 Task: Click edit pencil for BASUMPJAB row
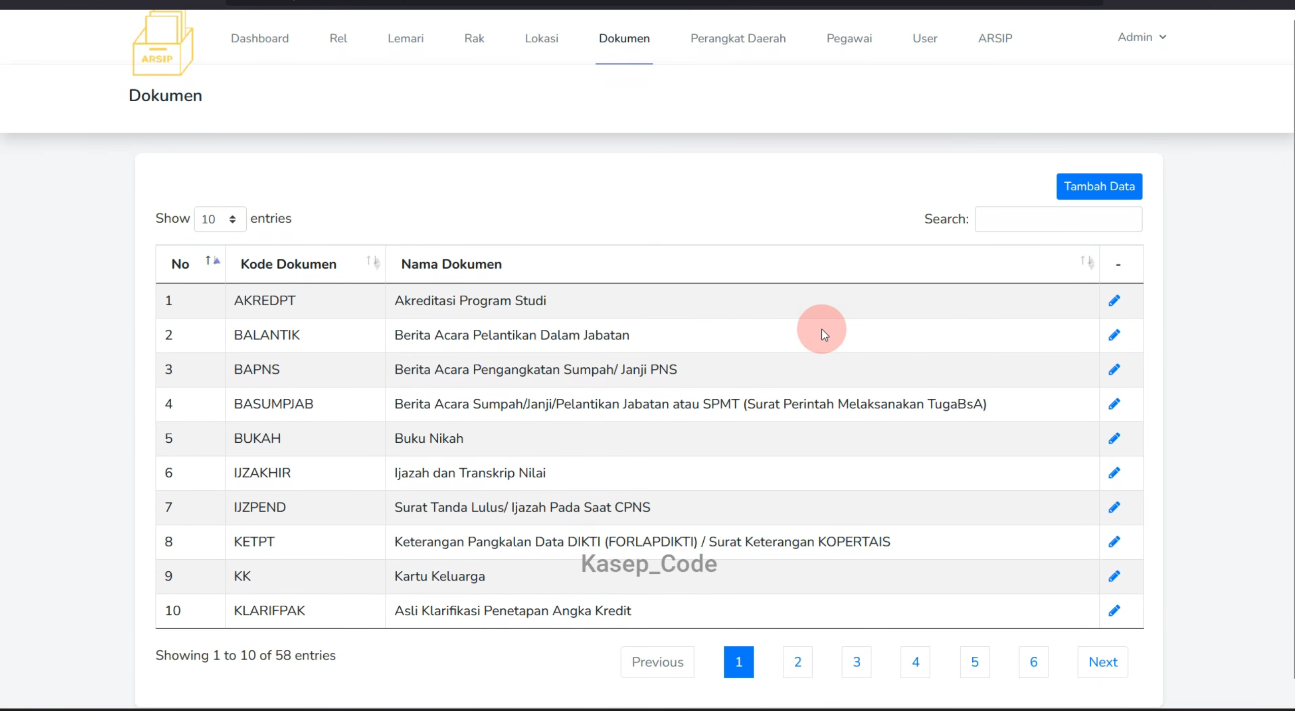1114,404
